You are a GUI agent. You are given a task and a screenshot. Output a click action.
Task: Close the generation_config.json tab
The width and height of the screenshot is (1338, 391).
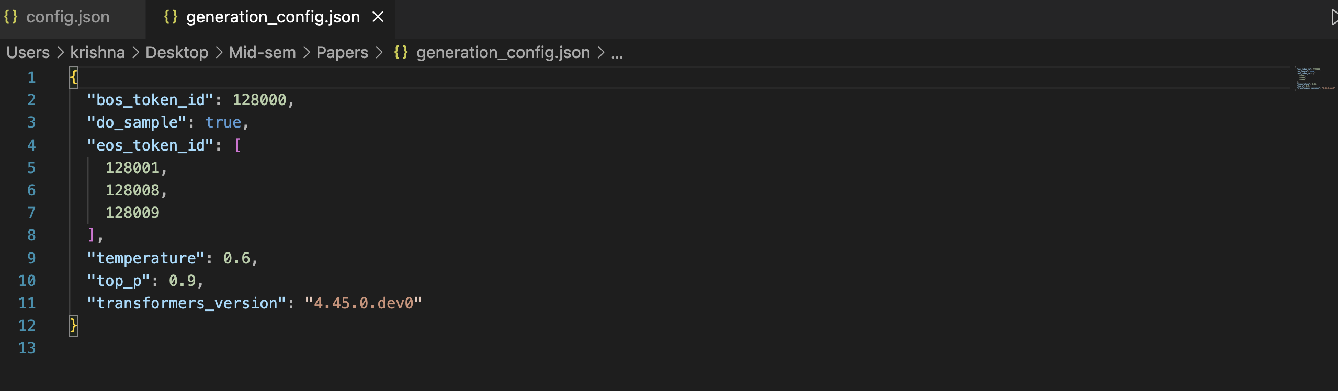379,17
